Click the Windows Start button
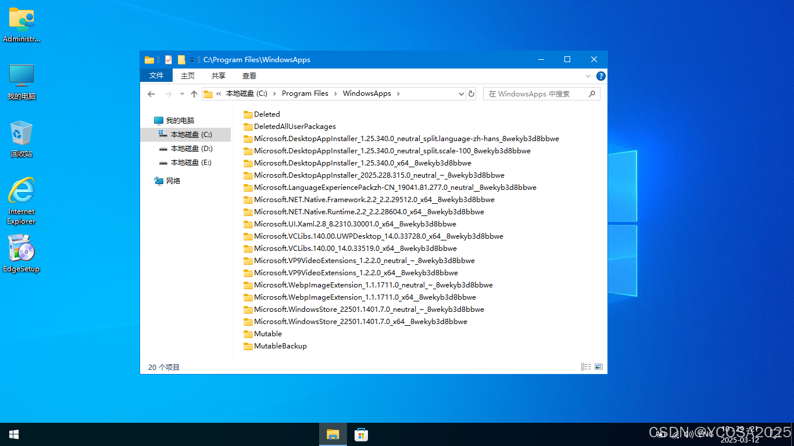 pos(14,434)
